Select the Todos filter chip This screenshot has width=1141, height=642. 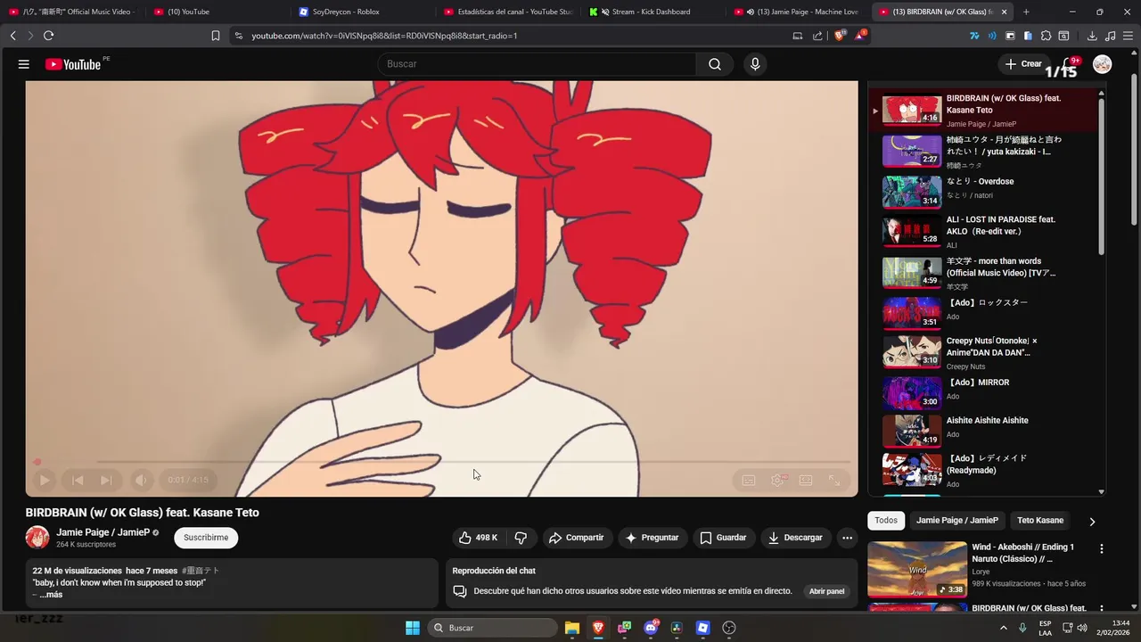[x=886, y=520]
